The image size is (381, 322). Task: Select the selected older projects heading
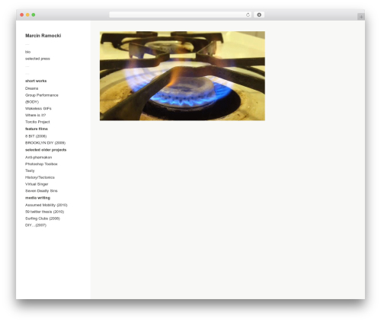pos(46,150)
